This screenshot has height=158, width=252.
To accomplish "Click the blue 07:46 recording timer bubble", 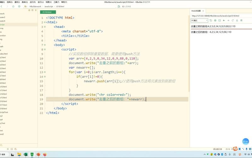I will tap(245, 141).
